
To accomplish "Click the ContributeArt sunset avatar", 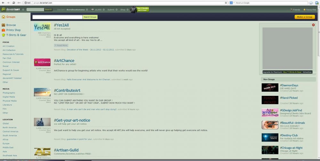I will click(42, 92).
